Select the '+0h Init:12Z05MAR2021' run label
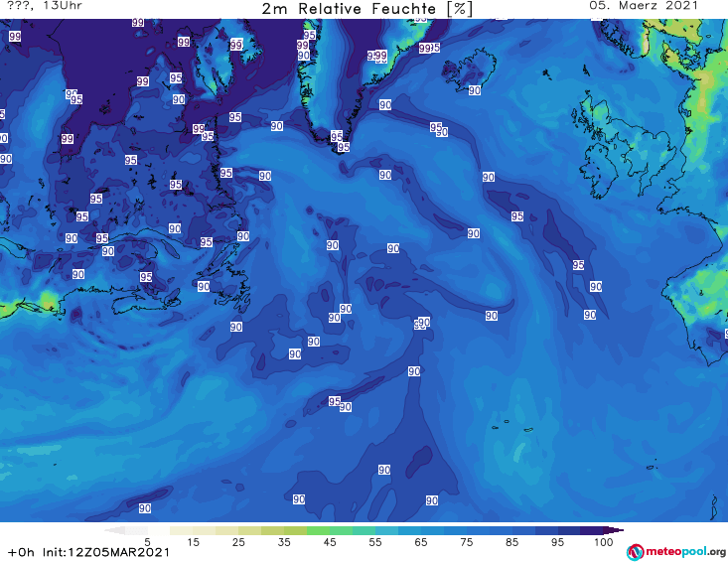This screenshot has height=562, width=728. click(88, 552)
